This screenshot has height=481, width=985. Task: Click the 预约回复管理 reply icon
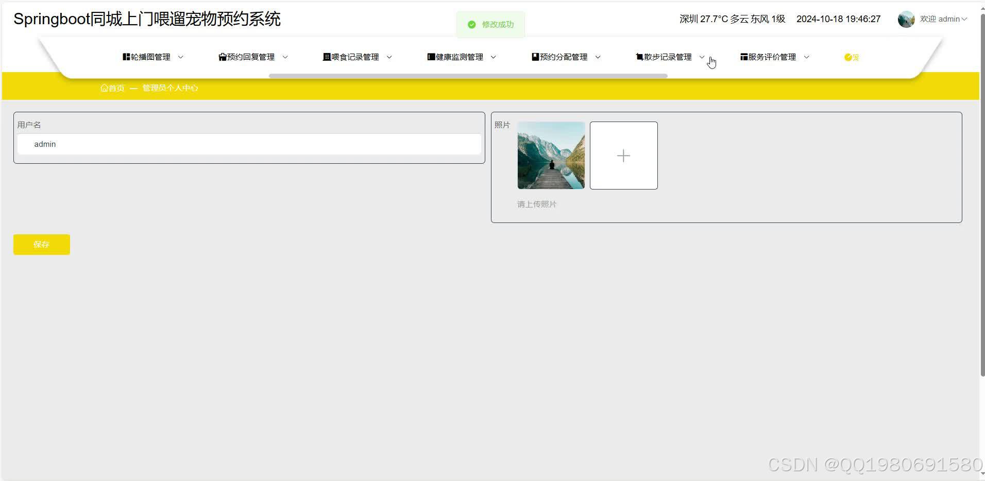(222, 57)
